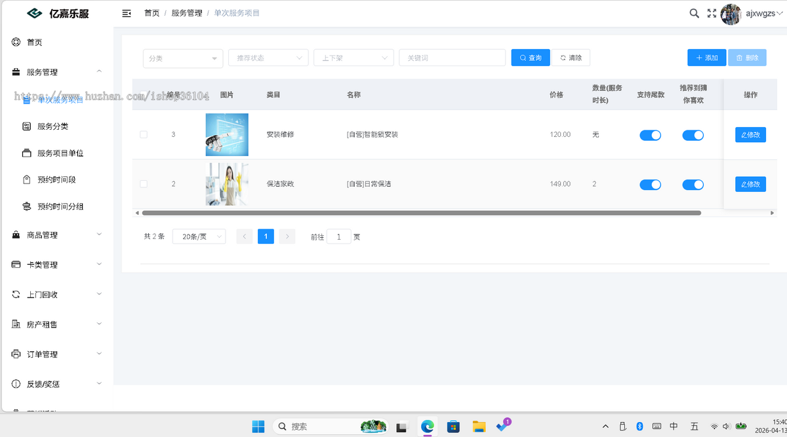Open File Explorer from the taskbar
The height and width of the screenshot is (437, 787).
pos(479,427)
